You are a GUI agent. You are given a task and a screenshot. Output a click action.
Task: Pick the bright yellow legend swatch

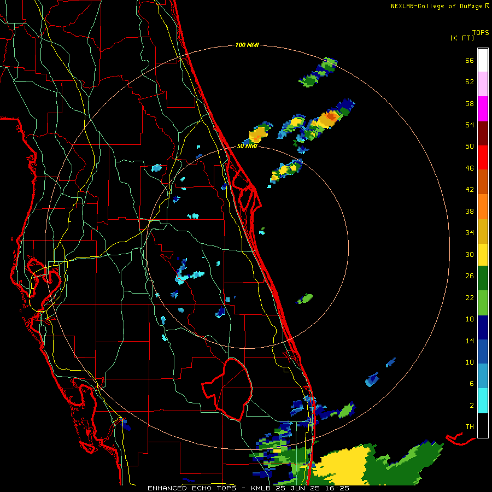point(483,255)
